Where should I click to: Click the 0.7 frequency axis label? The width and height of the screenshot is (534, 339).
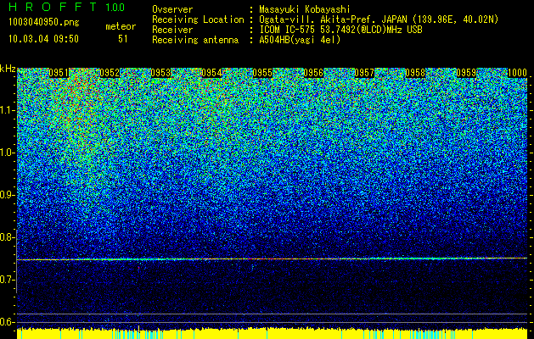(x=8, y=280)
